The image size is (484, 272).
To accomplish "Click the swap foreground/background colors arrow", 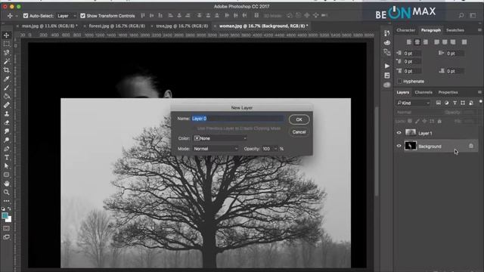I will [x=10, y=209].
